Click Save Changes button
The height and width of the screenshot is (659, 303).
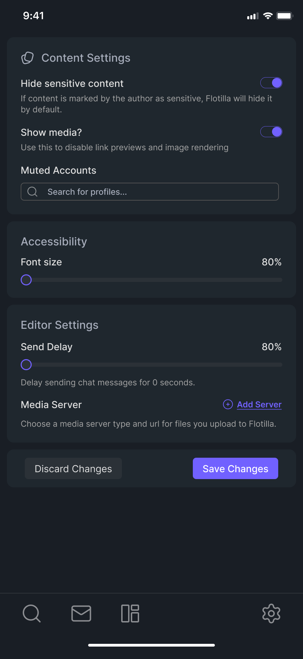(236, 468)
